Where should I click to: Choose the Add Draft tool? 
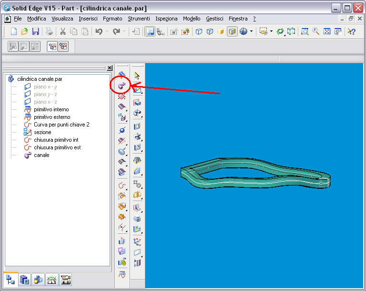[137, 160]
